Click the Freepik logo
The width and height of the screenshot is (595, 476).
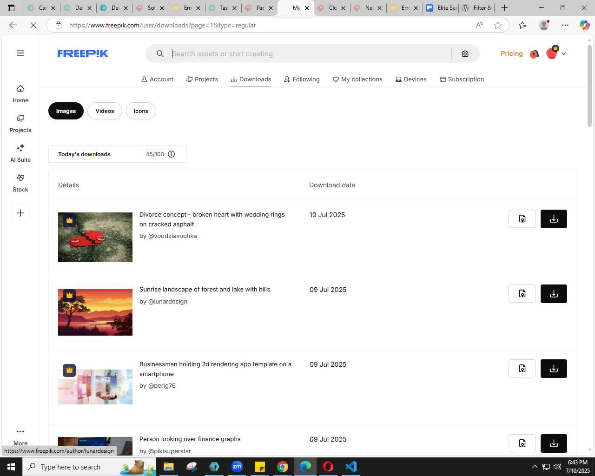click(83, 53)
